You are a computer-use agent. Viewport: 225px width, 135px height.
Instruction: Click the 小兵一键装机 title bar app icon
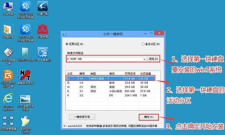pos(64,34)
